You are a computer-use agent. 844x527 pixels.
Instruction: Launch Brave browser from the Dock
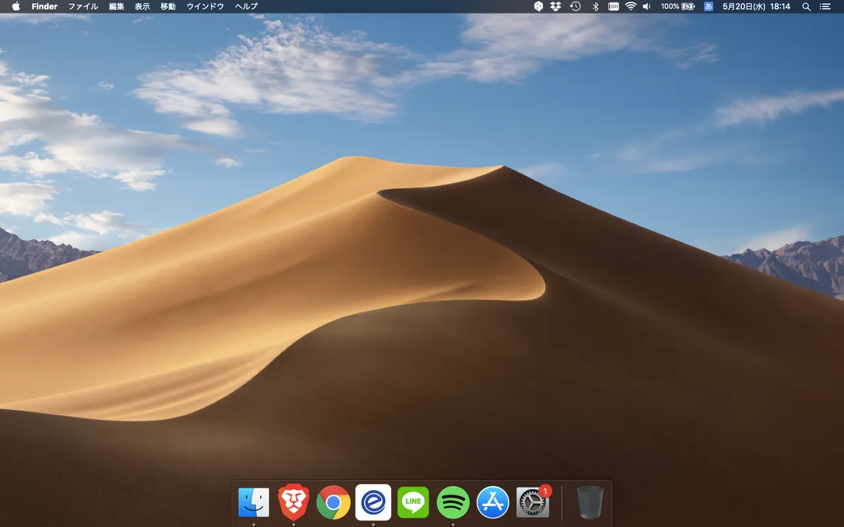tap(293, 502)
